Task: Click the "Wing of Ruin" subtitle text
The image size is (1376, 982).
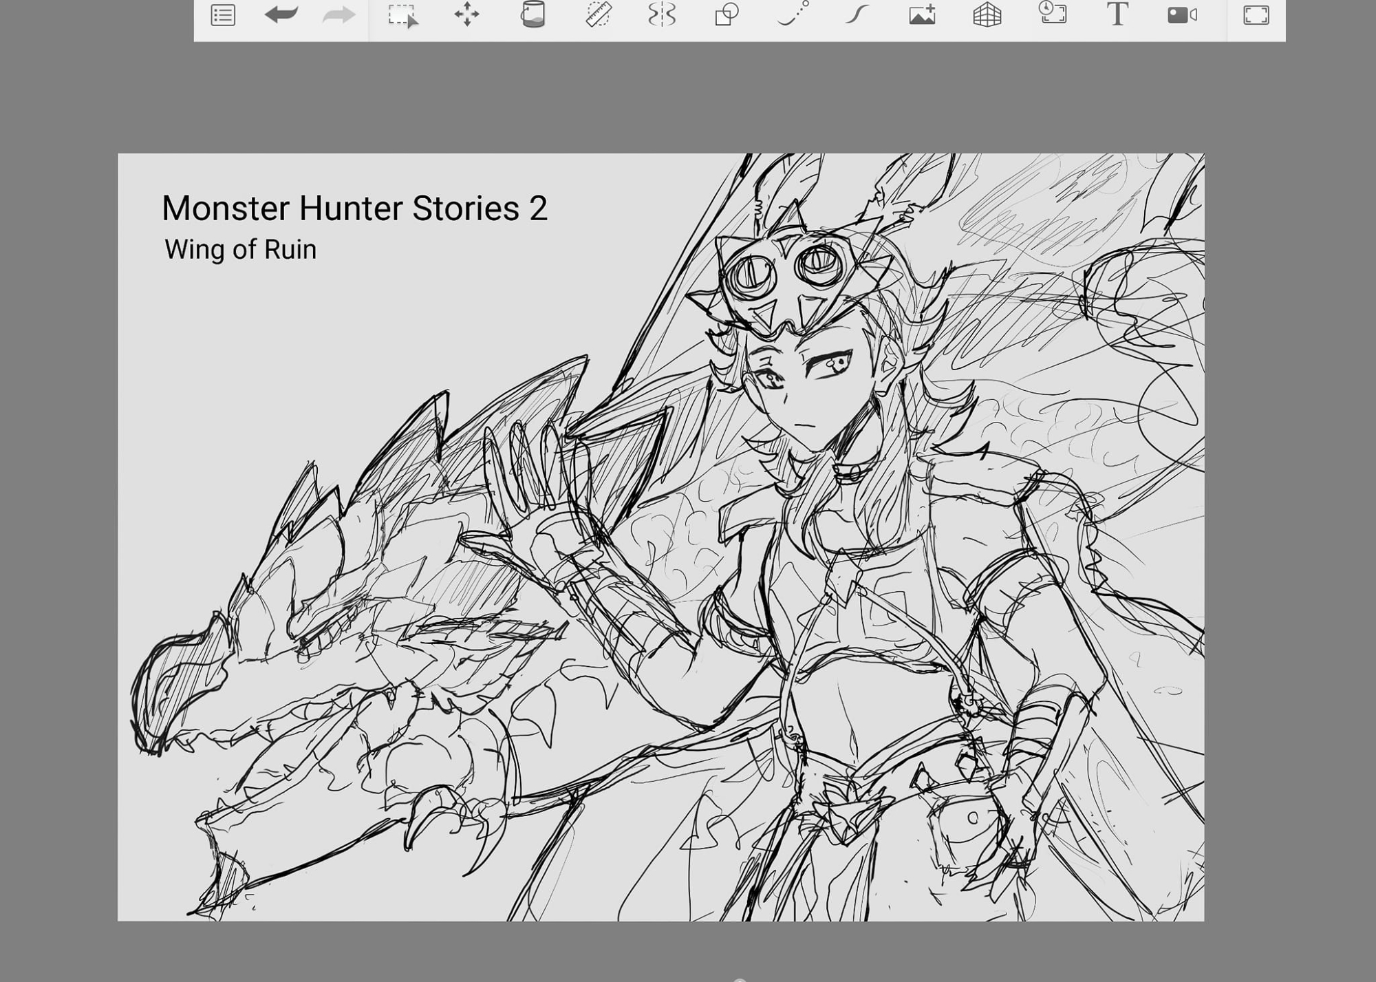Action: coord(240,249)
